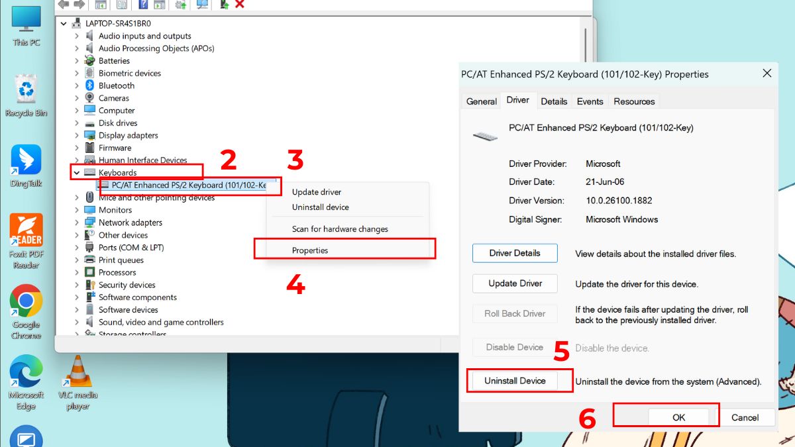Select the Recycle Bin desktop icon
This screenshot has width=795, height=447.
[x=26, y=96]
